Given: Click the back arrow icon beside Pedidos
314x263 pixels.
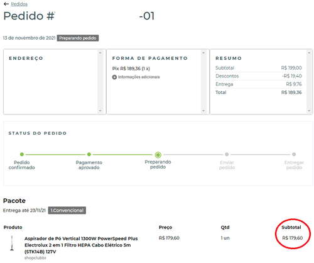Looking at the screenshot, I should tap(6, 4).
